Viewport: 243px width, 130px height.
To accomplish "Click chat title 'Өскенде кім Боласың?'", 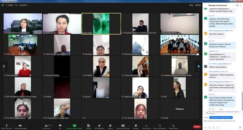I will pos(217,5).
